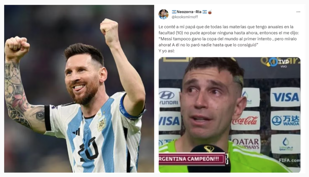Click the Wanda sponsor logo
Image resolution: width=309 pixels, height=177 pixels.
(x=285, y=120)
